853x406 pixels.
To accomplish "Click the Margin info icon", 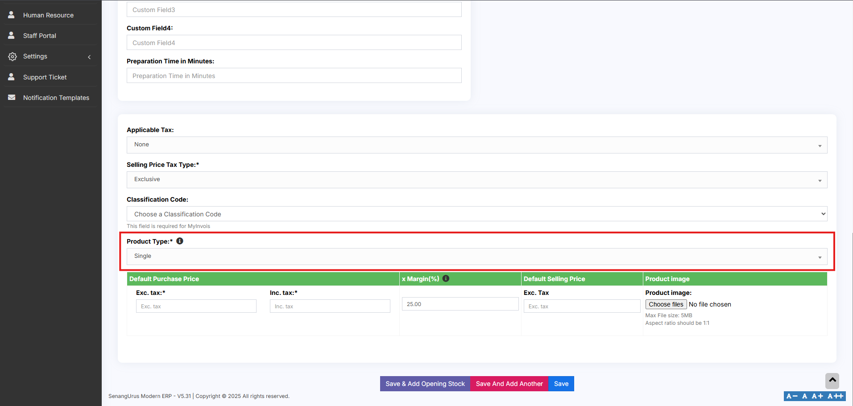I will 446,278.
